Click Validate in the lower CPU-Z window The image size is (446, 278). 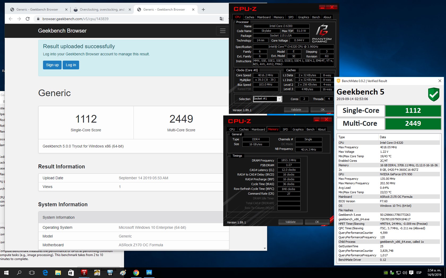(x=290, y=222)
